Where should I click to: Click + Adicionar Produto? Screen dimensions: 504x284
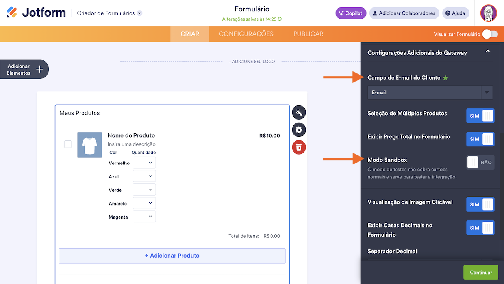point(172,256)
